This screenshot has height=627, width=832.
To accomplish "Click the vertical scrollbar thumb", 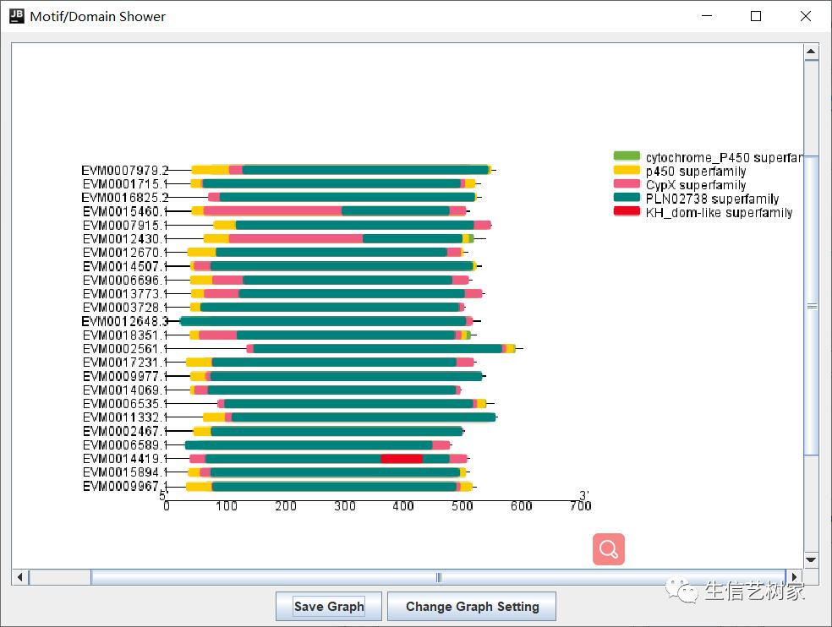I will [x=811, y=306].
